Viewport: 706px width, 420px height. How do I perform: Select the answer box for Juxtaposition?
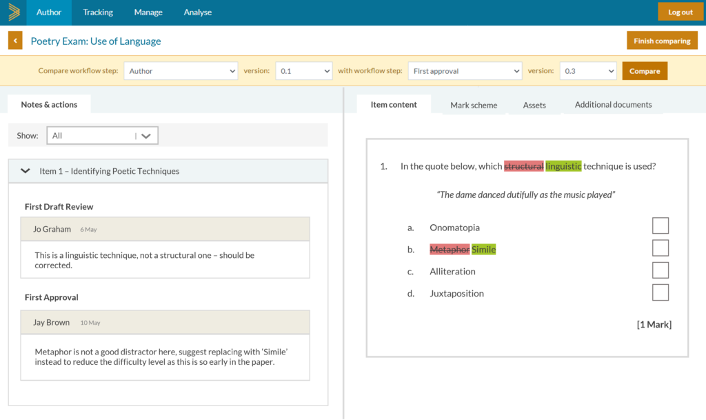pyautogui.click(x=660, y=292)
